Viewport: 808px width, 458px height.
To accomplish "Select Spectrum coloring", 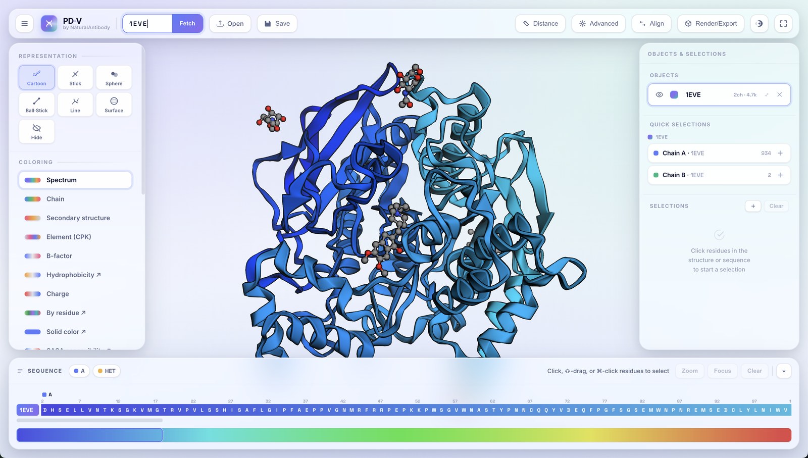I will click(x=75, y=180).
